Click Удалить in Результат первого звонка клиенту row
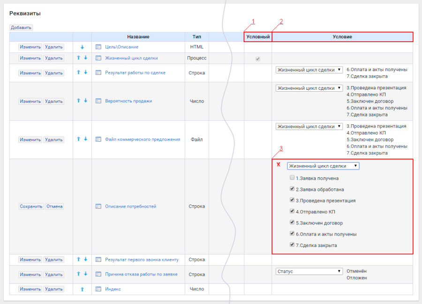422x304 pixels. [x=53, y=260]
